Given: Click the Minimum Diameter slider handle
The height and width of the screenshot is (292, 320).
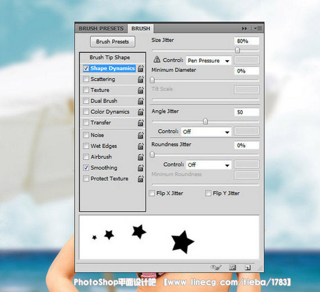Looking at the screenshot, I should pos(152,80).
